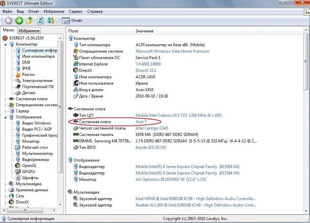The image size is (310, 223).
Task: Select Суммарная информация icon in tree
Action: (x=18, y=50)
